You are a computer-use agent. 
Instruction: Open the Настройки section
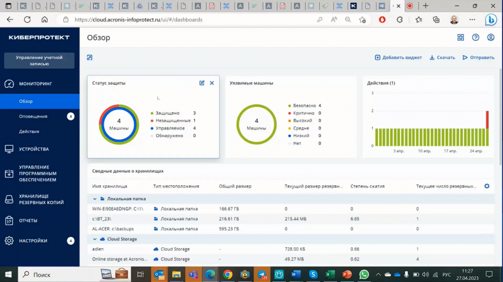coord(33,241)
